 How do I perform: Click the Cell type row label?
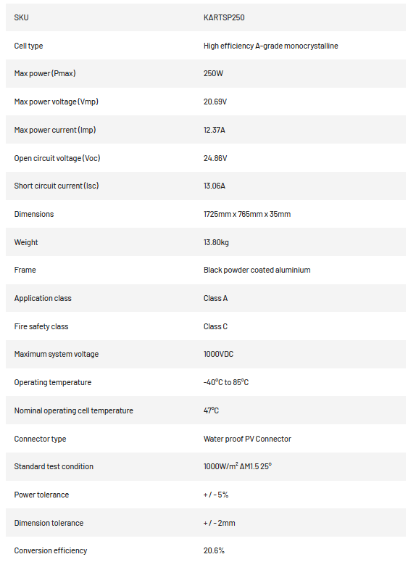click(x=28, y=46)
